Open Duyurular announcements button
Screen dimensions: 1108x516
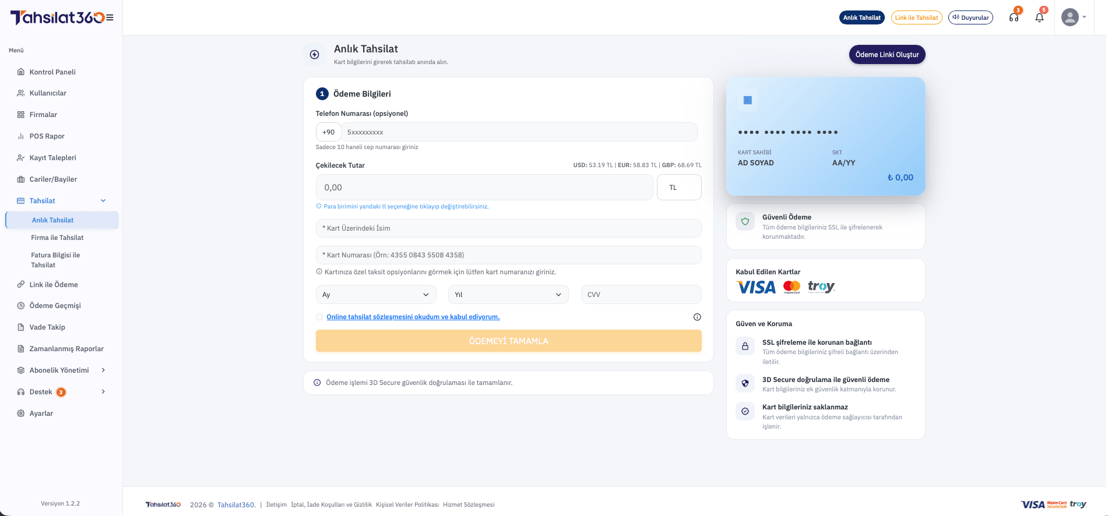coord(970,17)
